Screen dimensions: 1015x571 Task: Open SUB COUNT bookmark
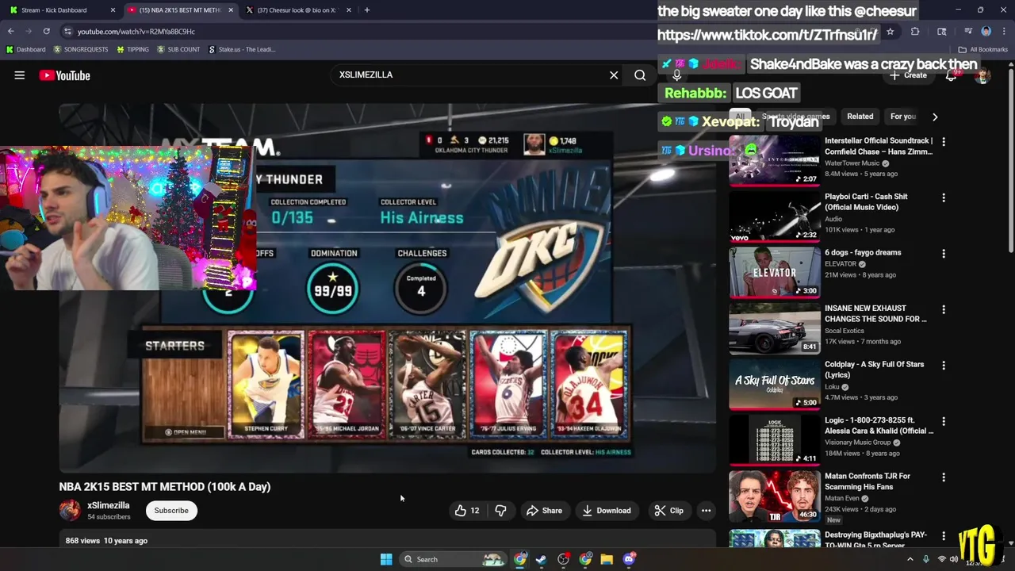[178, 49]
